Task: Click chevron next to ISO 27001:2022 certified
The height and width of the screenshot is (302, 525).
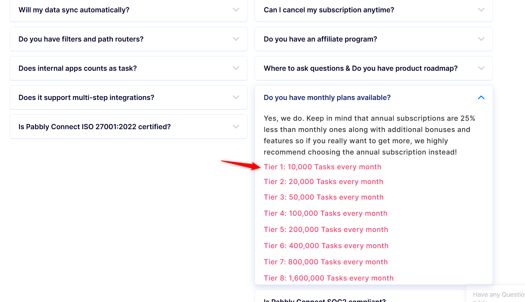Action: pyautogui.click(x=236, y=127)
